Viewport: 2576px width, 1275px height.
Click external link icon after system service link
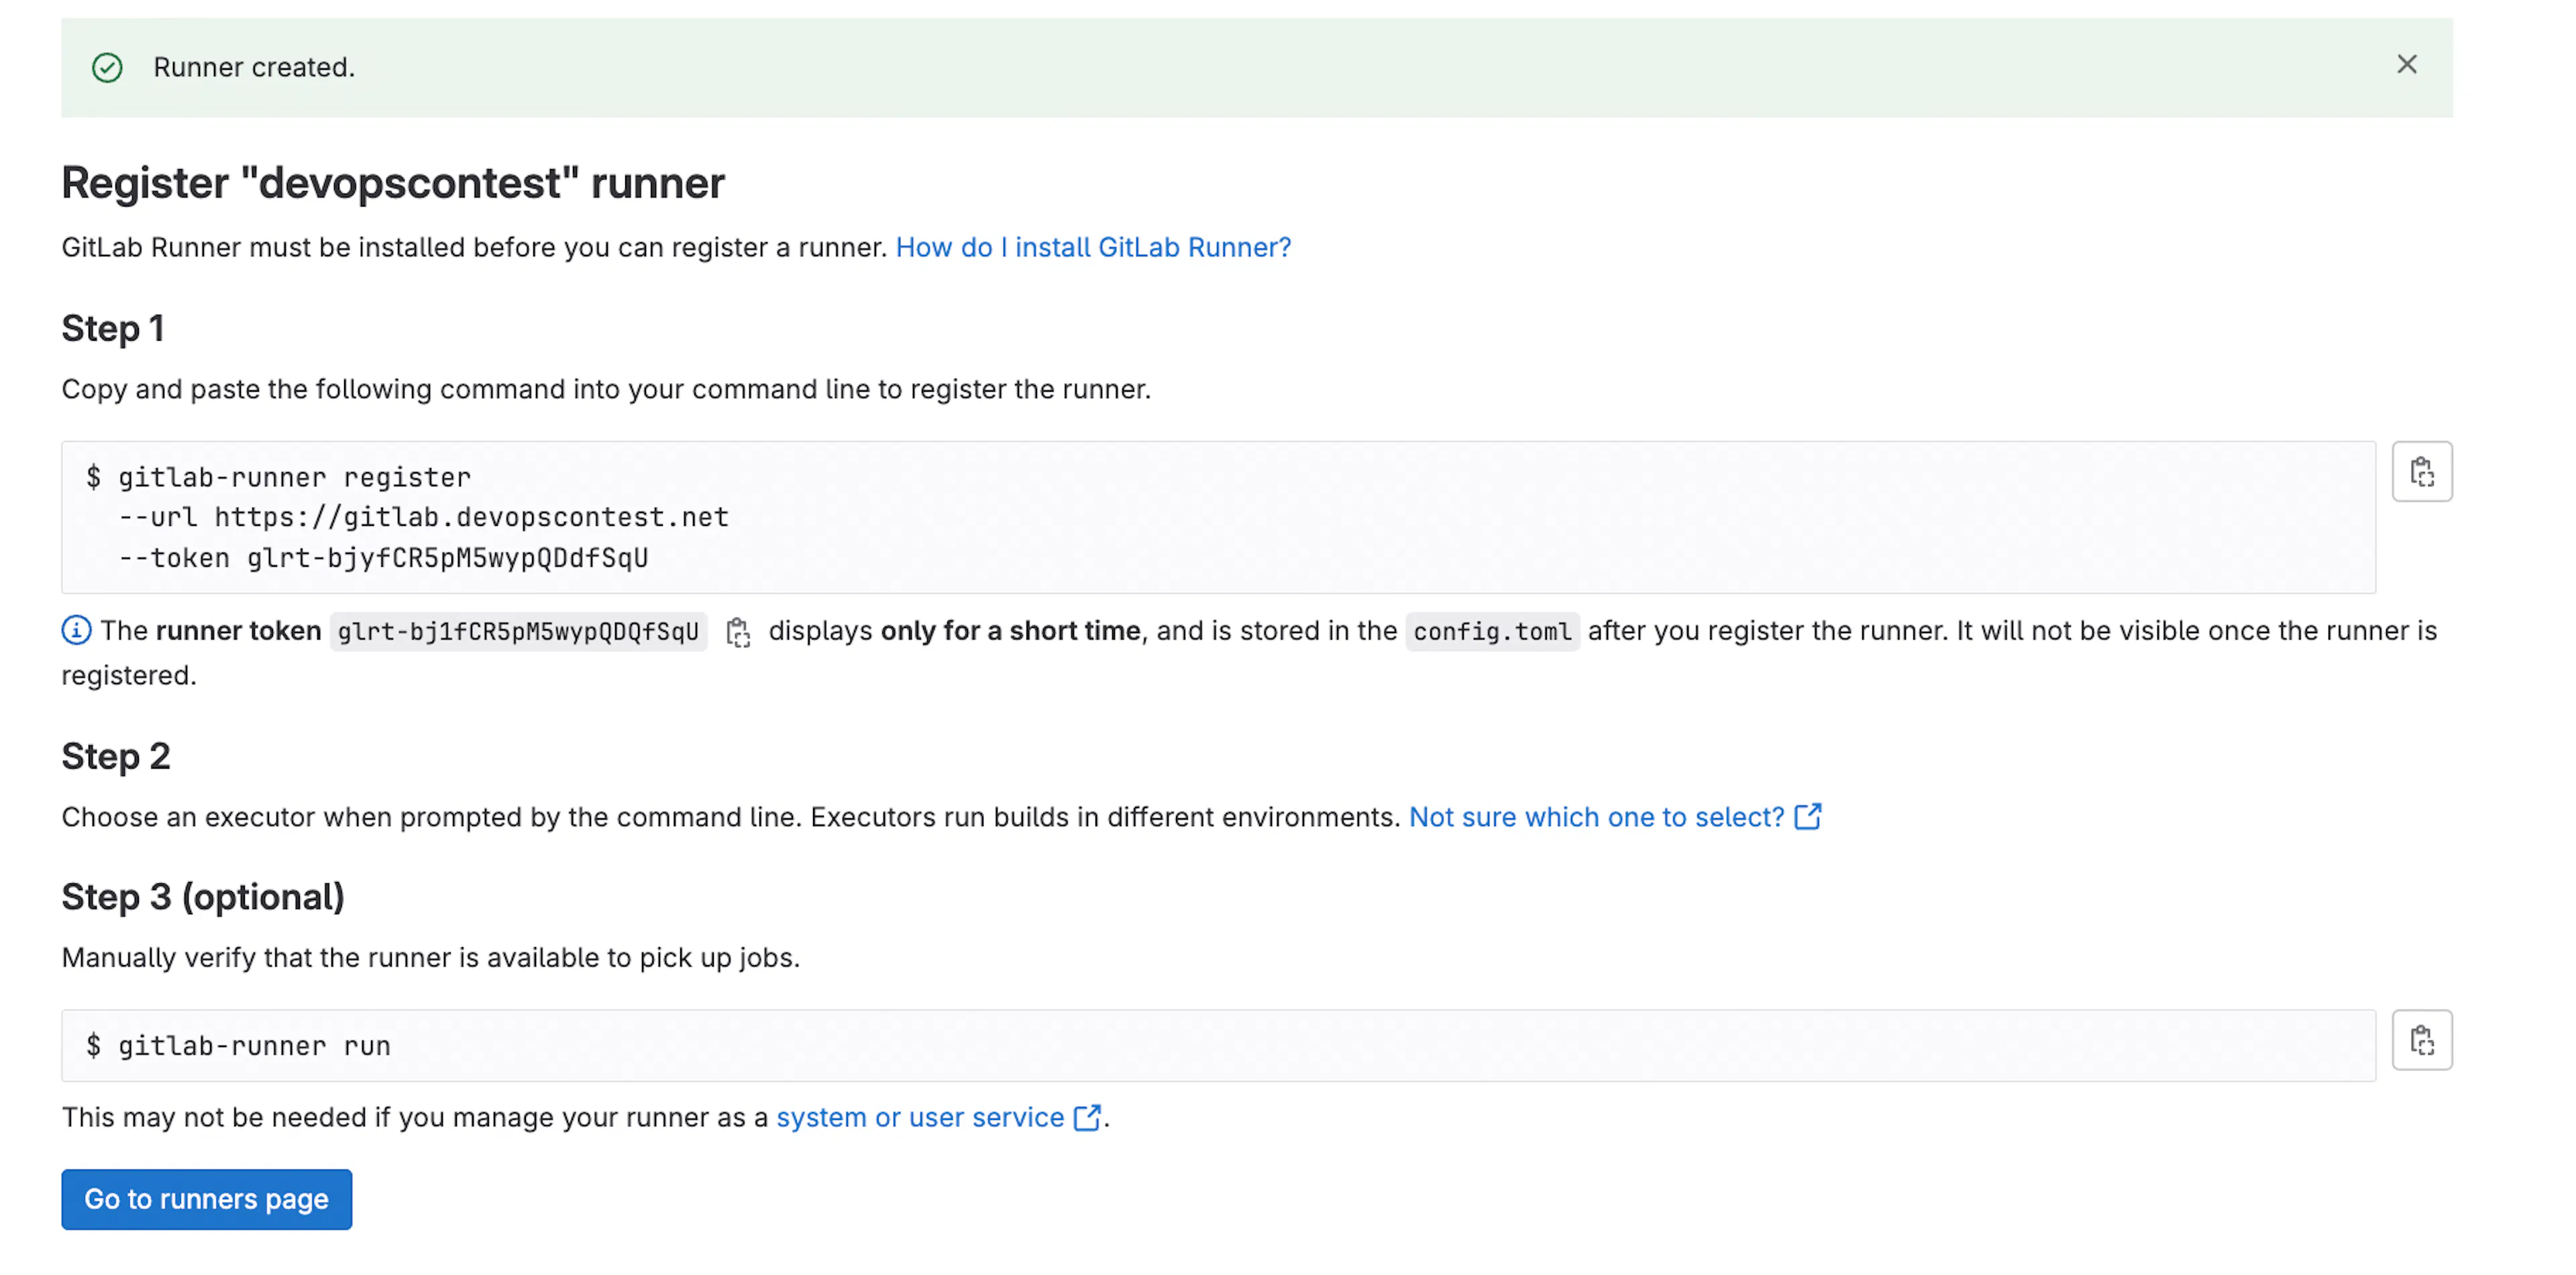(1087, 1117)
